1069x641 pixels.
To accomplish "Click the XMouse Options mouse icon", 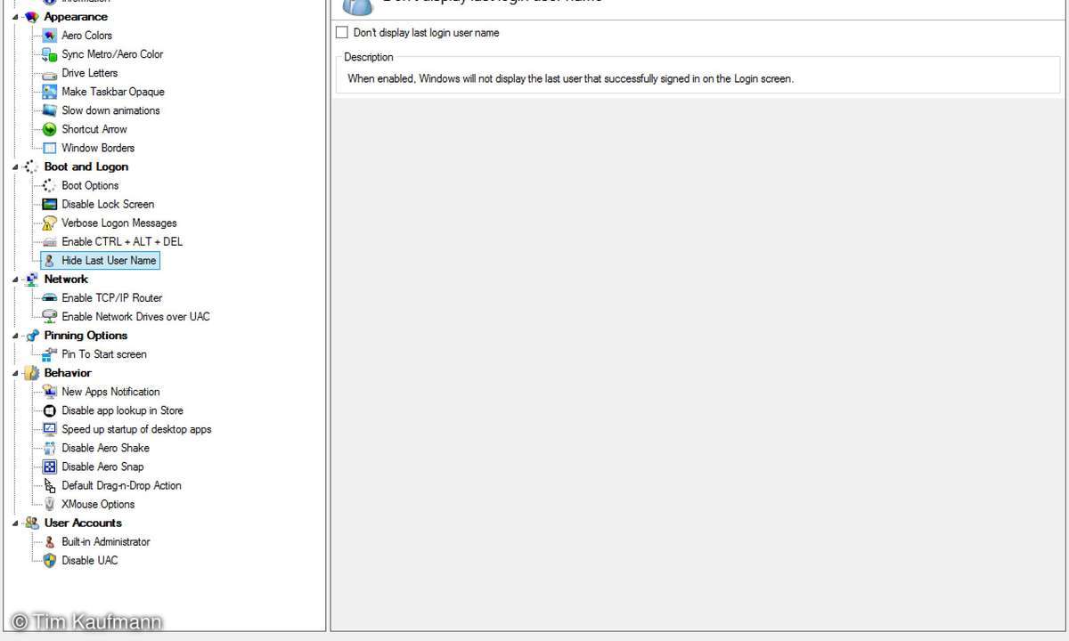I will click(50, 504).
